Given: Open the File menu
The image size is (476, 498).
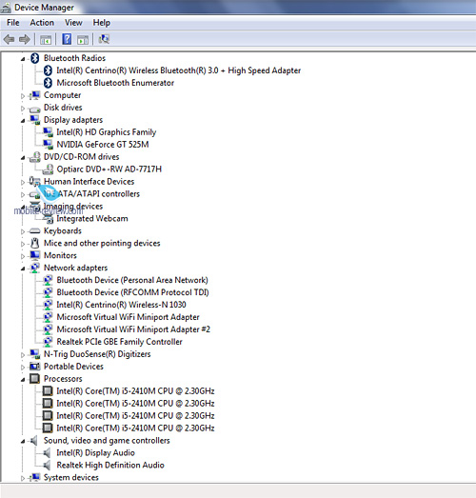Looking at the screenshot, I should 13,23.
